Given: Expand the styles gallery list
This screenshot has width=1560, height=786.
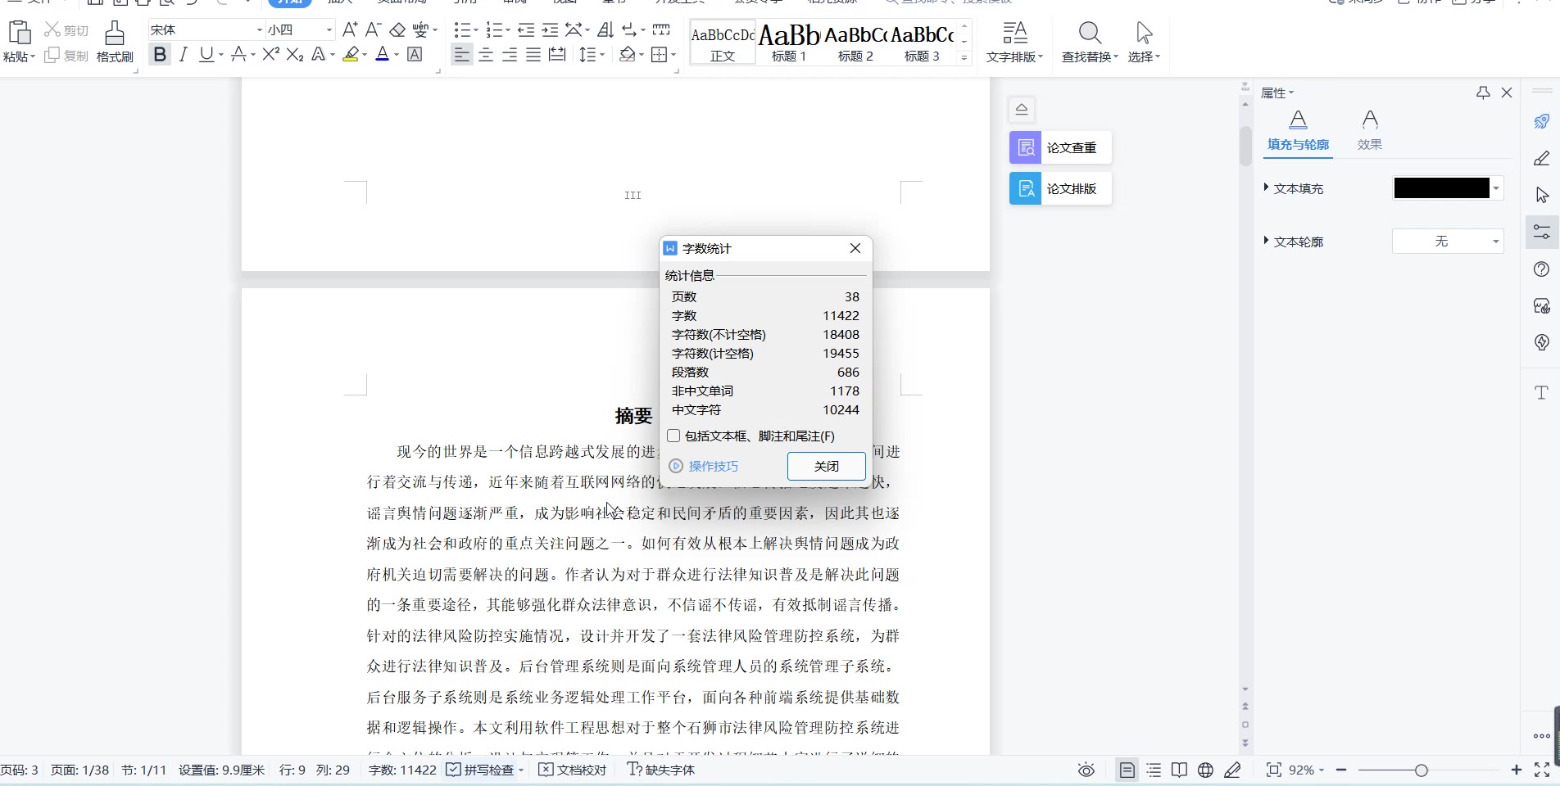Looking at the screenshot, I should click(x=964, y=58).
